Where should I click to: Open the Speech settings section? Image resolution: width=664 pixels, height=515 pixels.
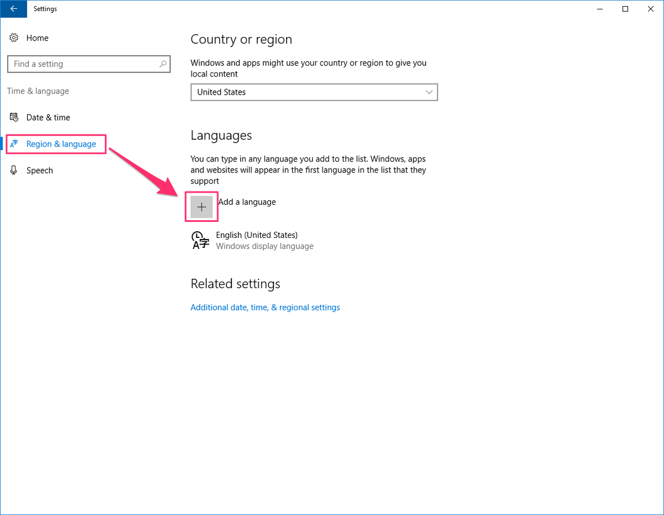click(x=40, y=170)
